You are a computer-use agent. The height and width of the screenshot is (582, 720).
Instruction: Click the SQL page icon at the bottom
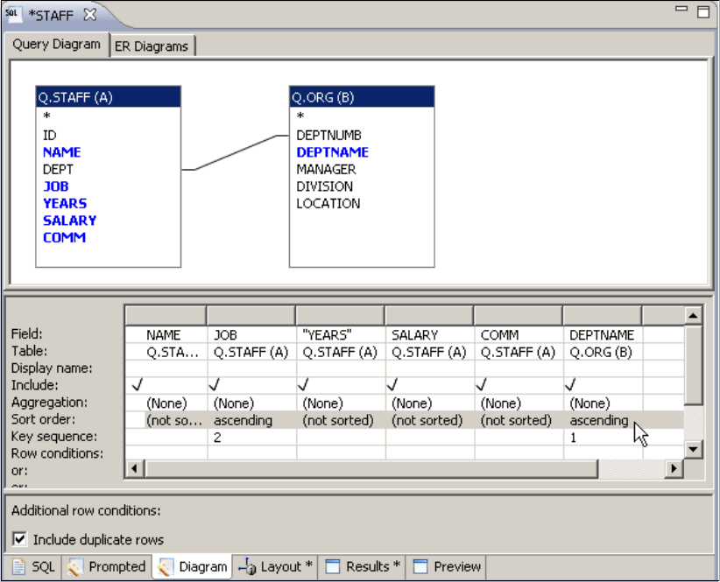pyautogui.click(x=20, y=566)
